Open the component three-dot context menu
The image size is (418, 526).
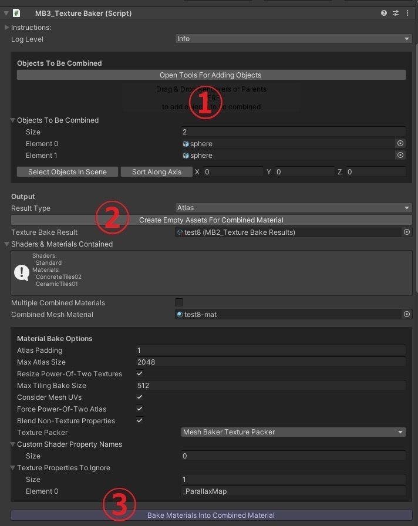(407, 13)
